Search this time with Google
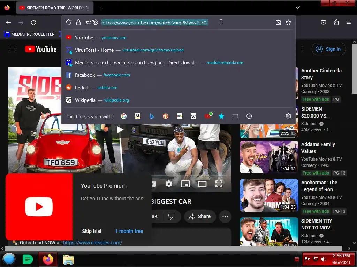 [x=124, y=116]
